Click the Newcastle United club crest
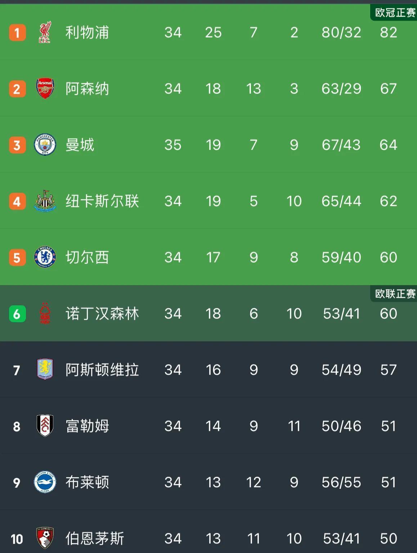This screenshot has width=417, height=553. pyautogui.click(x=44, y=201)
